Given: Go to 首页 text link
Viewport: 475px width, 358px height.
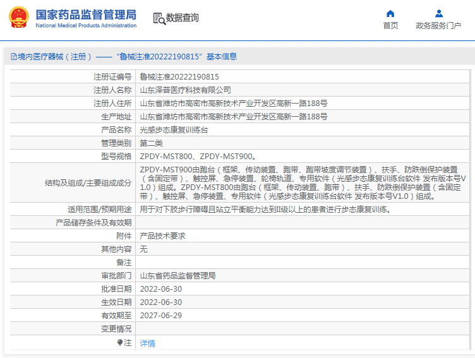Looking at the screenshot, I should click(x=390, y=26).
